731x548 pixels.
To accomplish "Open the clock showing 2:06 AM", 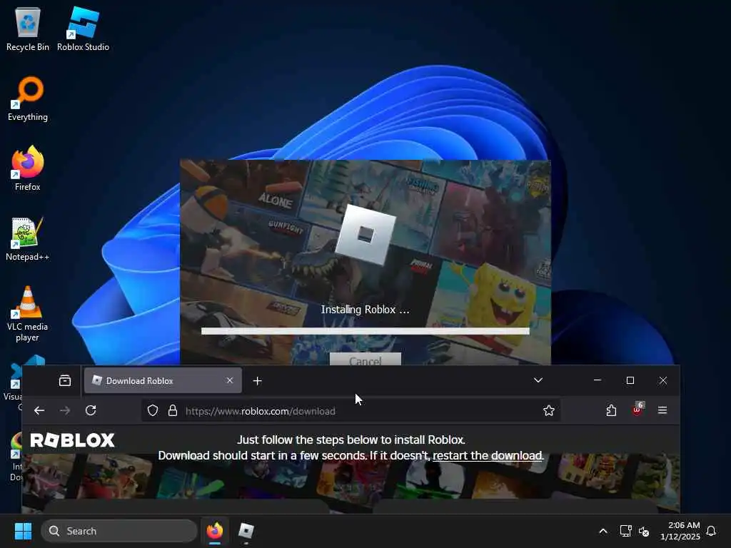I will (x=680, y=531).
